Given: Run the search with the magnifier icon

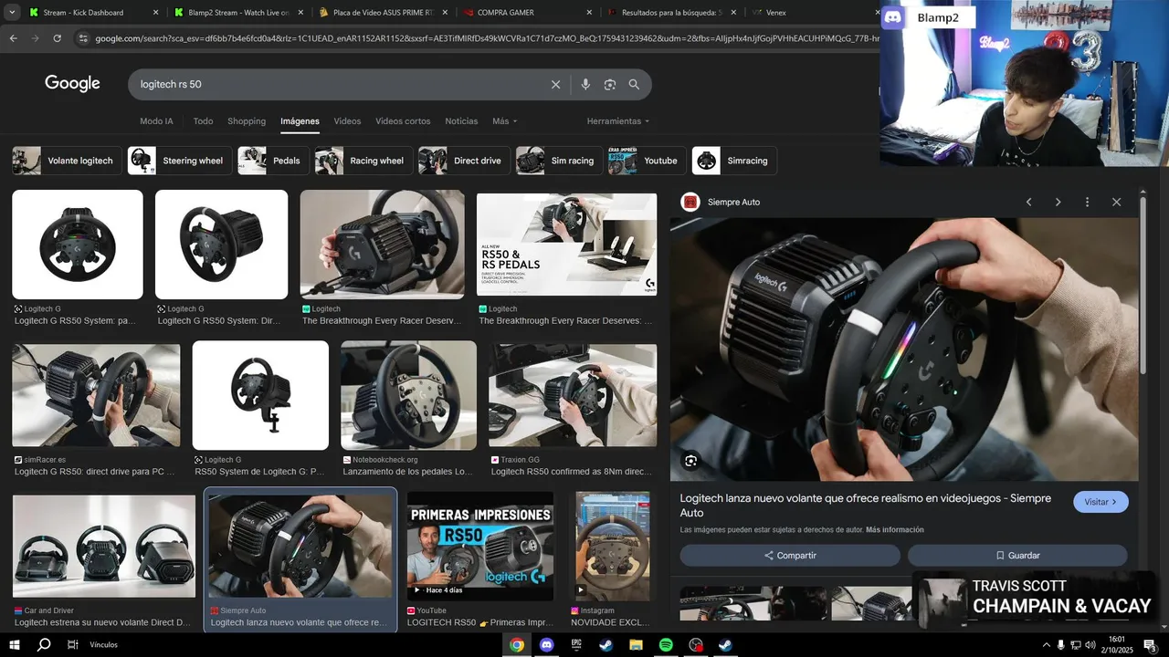Looking at the screenshot, I should click(x=634, y=84).
